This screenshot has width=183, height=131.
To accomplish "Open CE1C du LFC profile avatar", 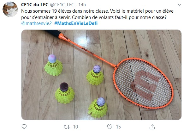I will coord(10,9).
